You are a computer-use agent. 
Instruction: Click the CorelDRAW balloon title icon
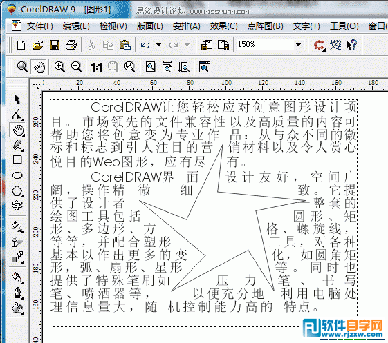12,10
